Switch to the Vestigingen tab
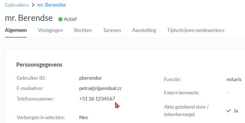This screenshot has height=123, width=245. 50,30
